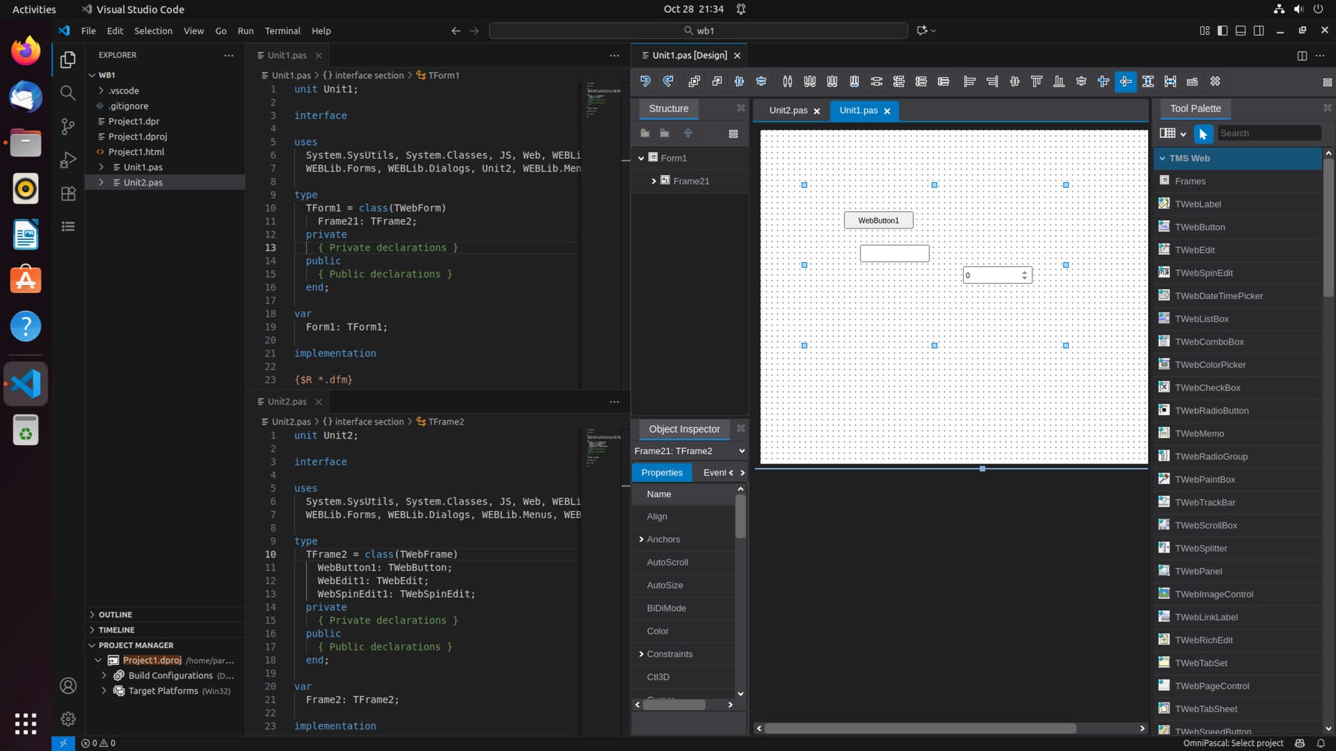Toggle the primary sidebar layout icon

tap(1223, 31)
